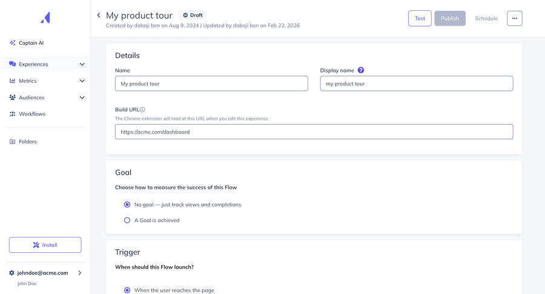Click the "Trigger" section heading
This screenshot has height=294, width=545.
tap(128, 252)
